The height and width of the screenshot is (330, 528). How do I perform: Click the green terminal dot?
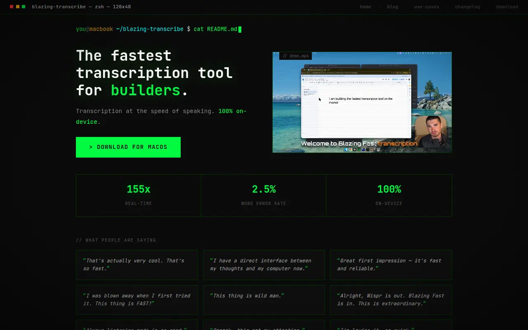tap(24, 7)
